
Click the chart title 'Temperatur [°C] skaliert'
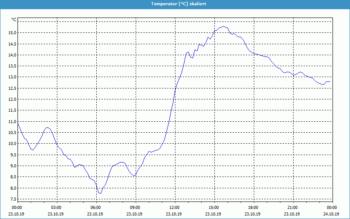178,4
